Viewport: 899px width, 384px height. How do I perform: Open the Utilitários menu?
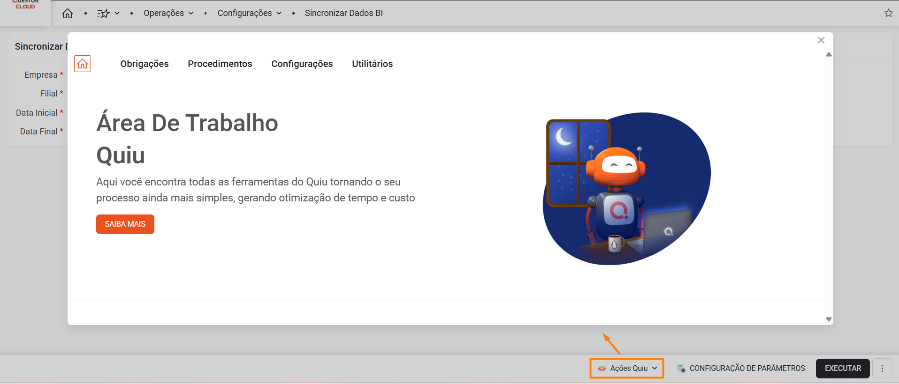click(372, 64)
